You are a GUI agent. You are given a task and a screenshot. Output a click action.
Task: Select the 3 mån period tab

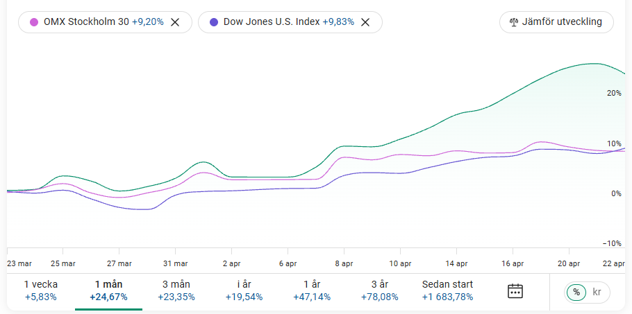click(x=175, y=290)
